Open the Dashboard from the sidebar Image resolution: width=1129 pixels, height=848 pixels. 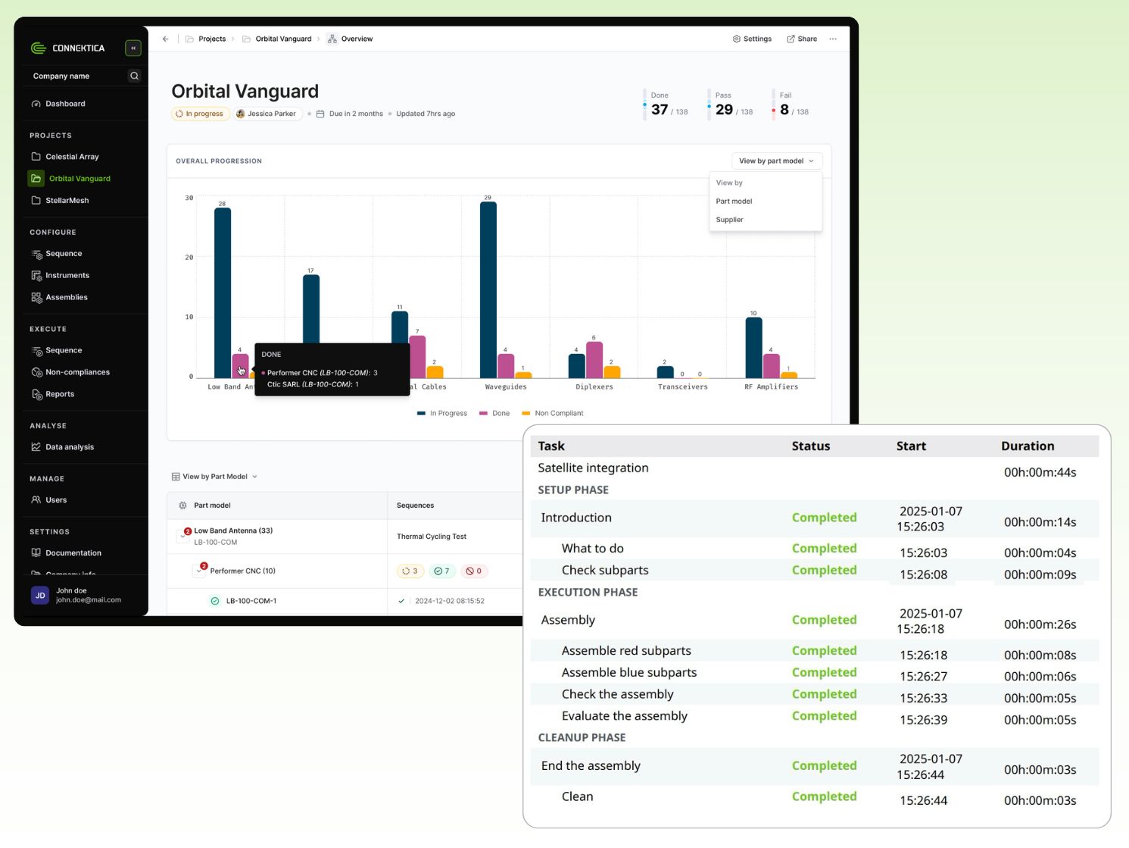(64, 103)
